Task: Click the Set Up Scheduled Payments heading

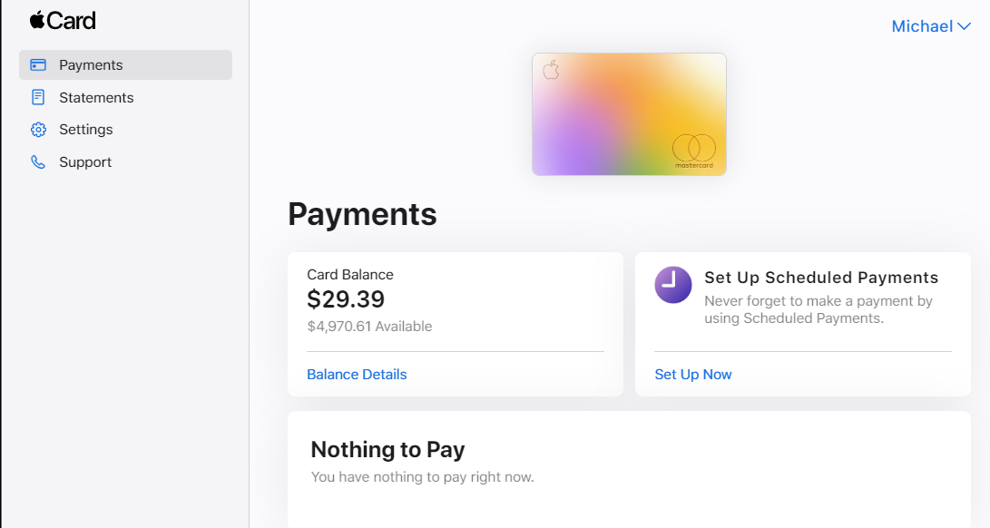Action: (821, 278)
